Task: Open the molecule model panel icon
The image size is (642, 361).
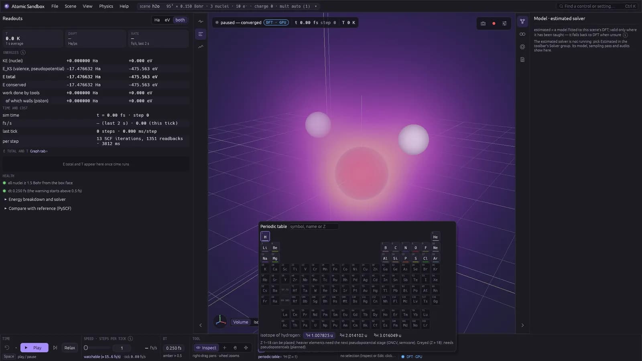Action: coord(522,21)
